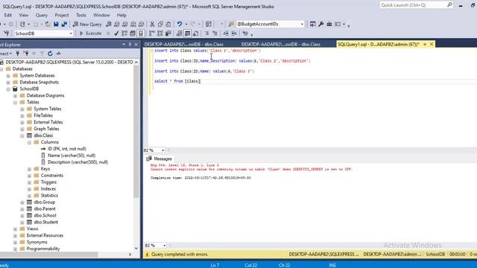This screenshot has width=477, height=268.
Task: Click the Decrease Indent icon
Action: pos(226,33)
